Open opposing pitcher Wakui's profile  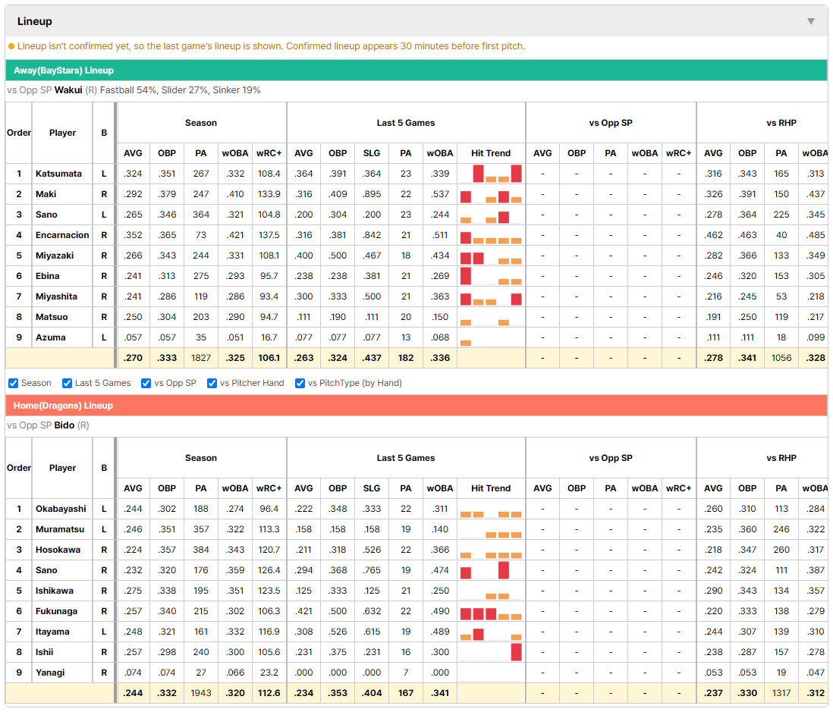(x=68, y=89)
